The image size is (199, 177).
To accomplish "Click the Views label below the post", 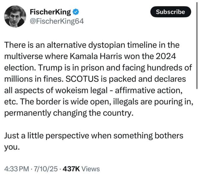I will [x=91, y=169].
